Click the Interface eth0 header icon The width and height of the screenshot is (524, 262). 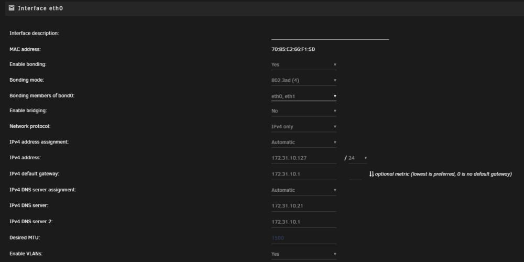point(12,8)
